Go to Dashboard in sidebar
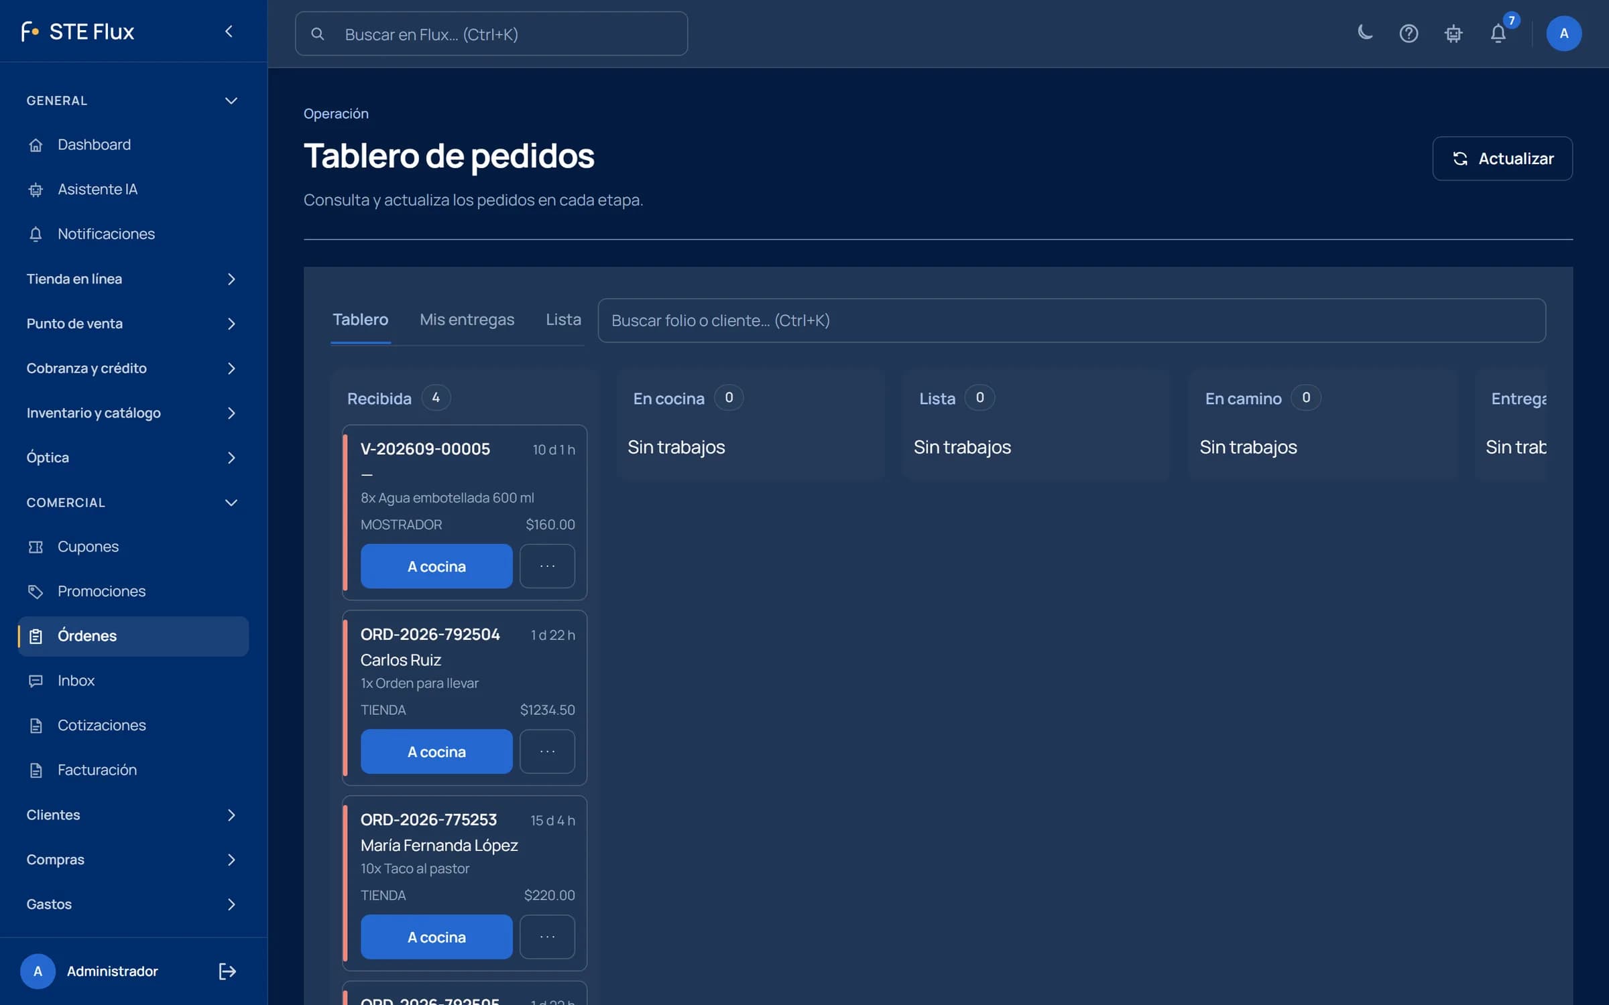Screen dimensions: 1609x1005 [133, 145]
